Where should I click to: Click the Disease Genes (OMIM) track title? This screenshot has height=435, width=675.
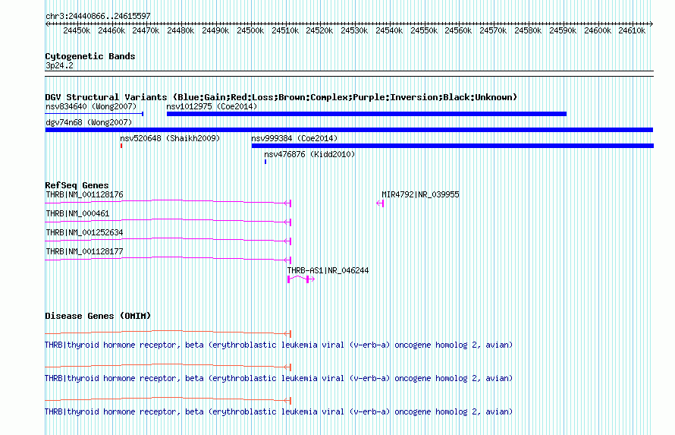[98, 316]
